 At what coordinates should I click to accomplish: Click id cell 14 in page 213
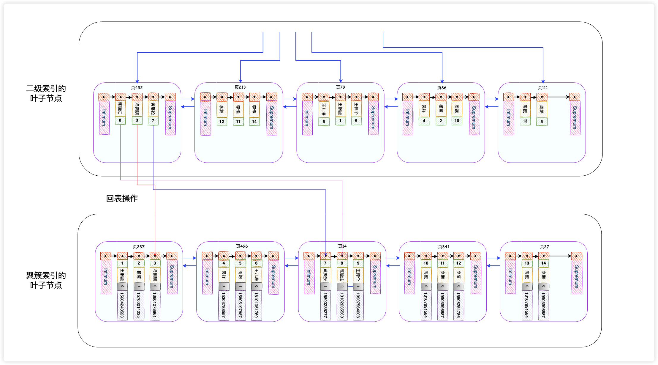pyautogui.click(x=254, y=122)
